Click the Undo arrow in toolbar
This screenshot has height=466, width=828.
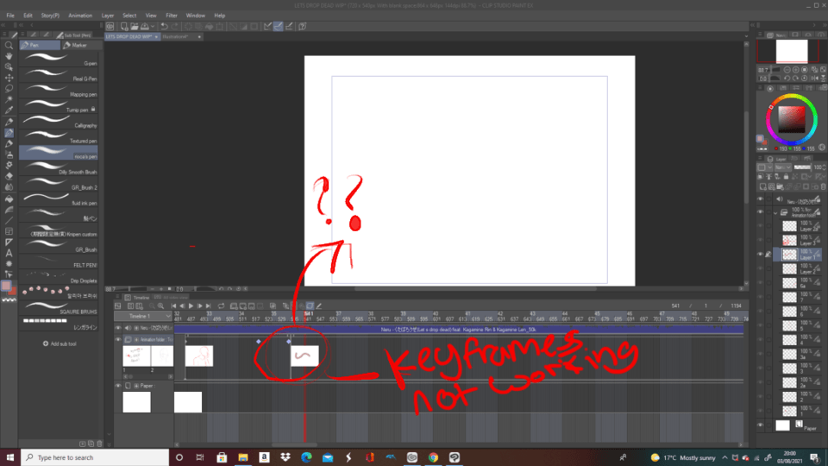[163, 27]
